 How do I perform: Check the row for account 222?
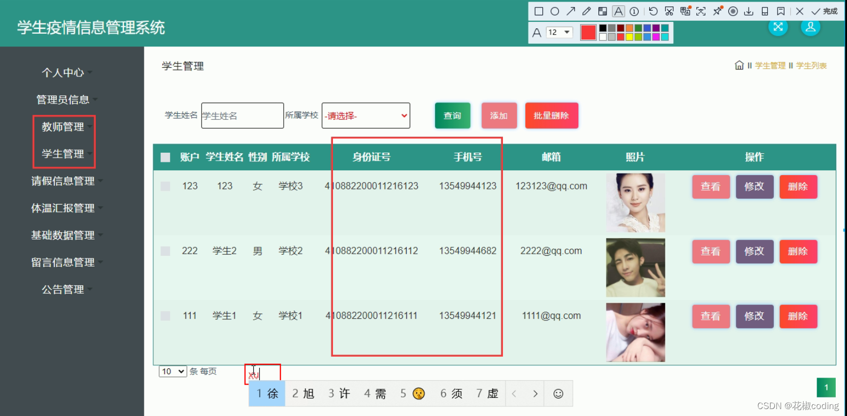tap(165, 251)
